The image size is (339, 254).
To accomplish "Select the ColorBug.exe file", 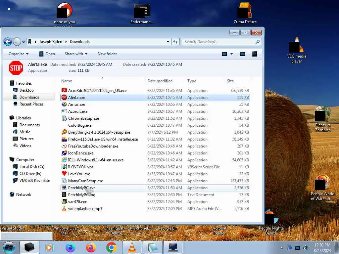I will pos(155,125).
